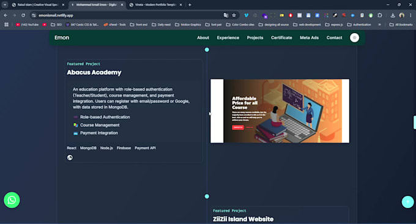Screen dimensions: 416x224
Task: Open the express.js bookmark folder
Action: (x=334, y=24)
